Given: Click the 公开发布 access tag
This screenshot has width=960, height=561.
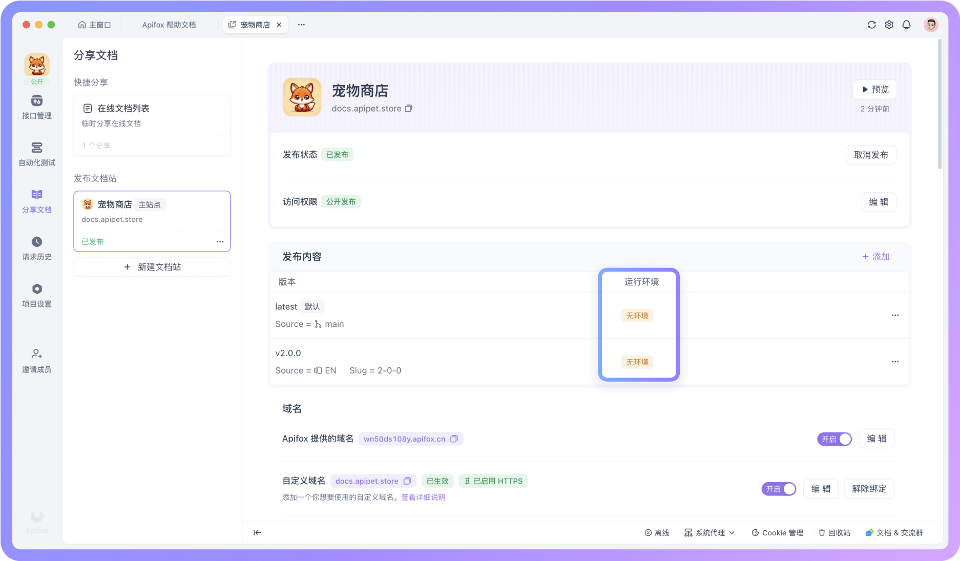Looking at the screenshot, I should [341, 202].
